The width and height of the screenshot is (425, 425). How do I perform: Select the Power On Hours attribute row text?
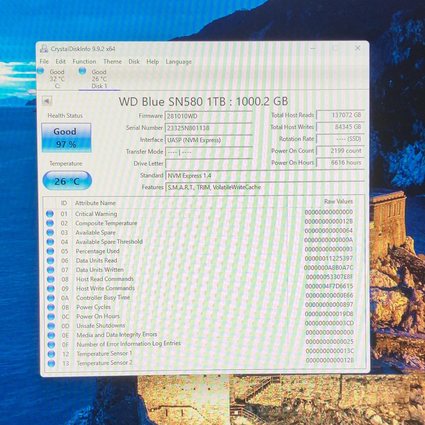tap(98, 316)
